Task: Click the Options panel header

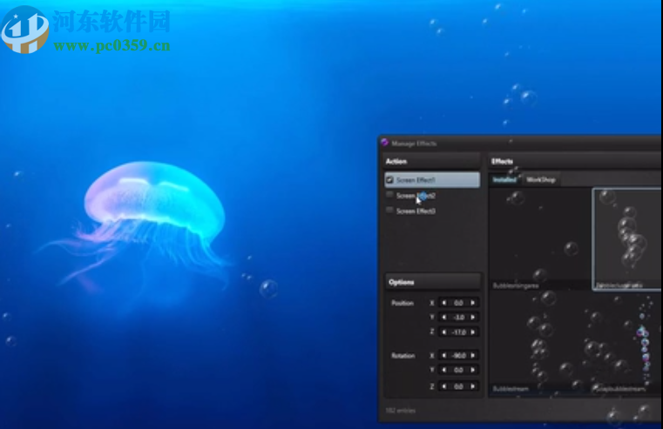Action: click(432, 282)
